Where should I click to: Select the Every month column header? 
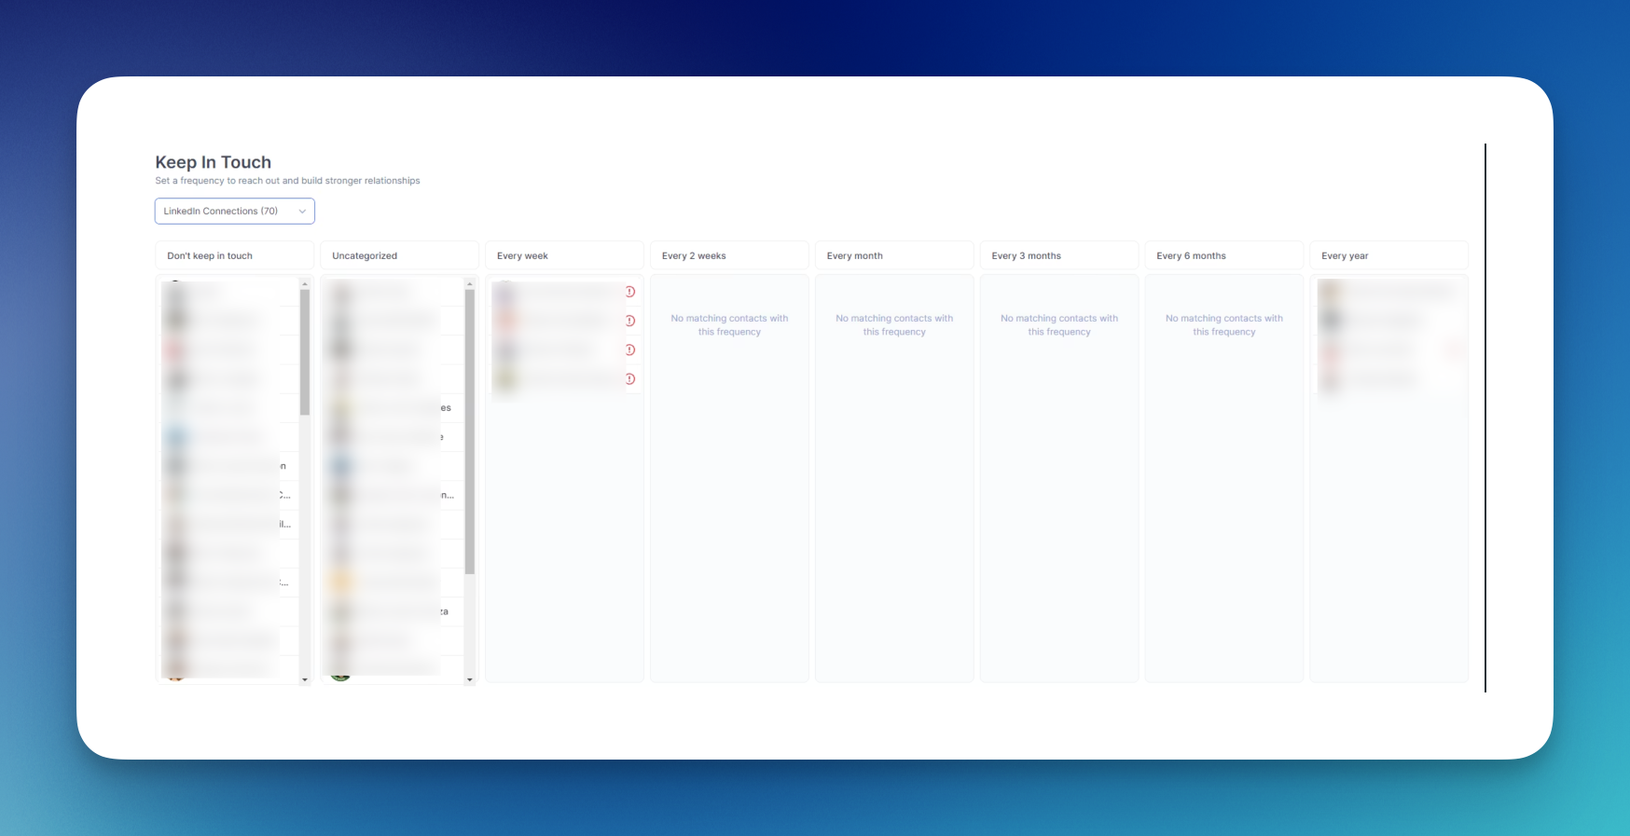pyautogui.click(x=894, y=256)
